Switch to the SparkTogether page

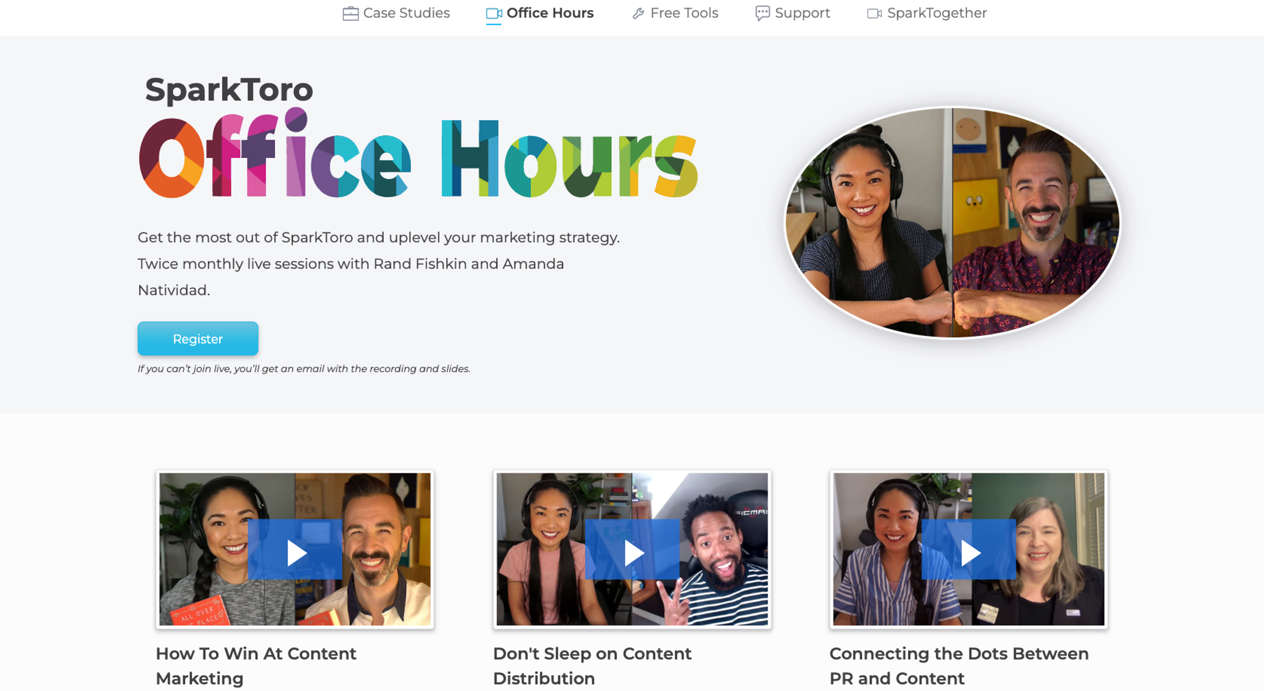(x=936, y=13)
